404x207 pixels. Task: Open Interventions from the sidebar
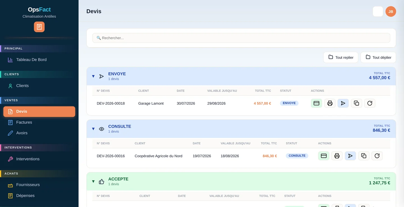coord(39,159)
